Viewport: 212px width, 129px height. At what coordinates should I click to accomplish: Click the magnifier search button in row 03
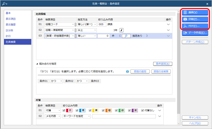point(126,36)
